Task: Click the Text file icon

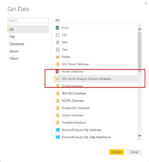Action: tap(58, 50)
